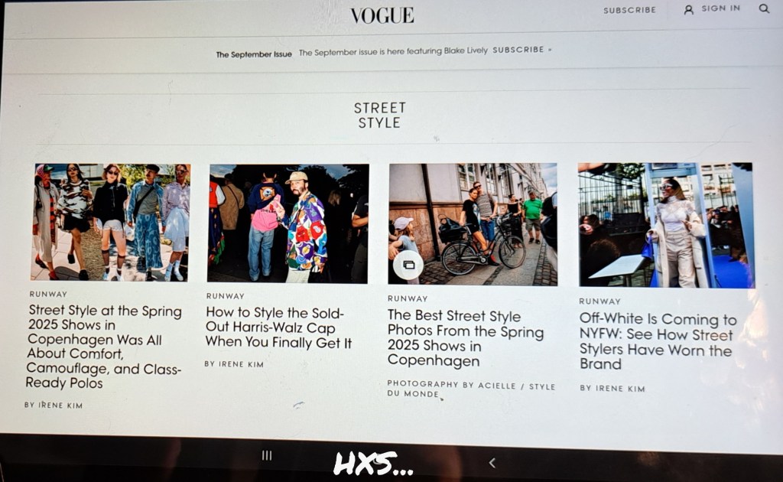Click the five-people street style thumbnail
Image resolution: width=783 pixels, height=482 pixels.
tap(110, 222)
